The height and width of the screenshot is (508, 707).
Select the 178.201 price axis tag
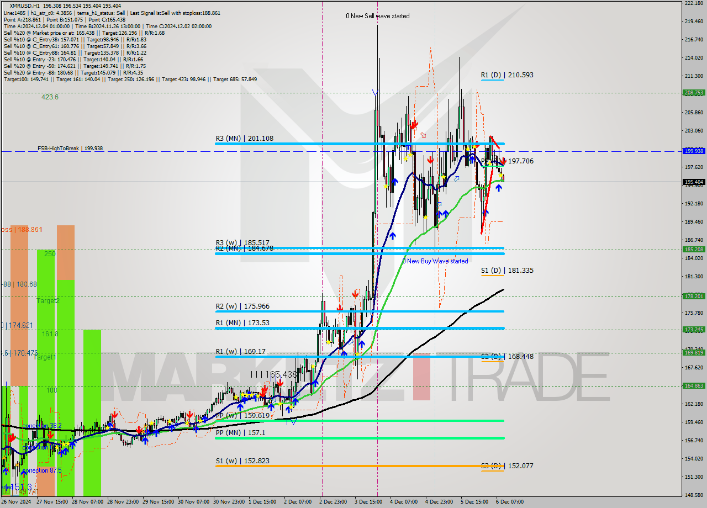(x=694, y=296)
